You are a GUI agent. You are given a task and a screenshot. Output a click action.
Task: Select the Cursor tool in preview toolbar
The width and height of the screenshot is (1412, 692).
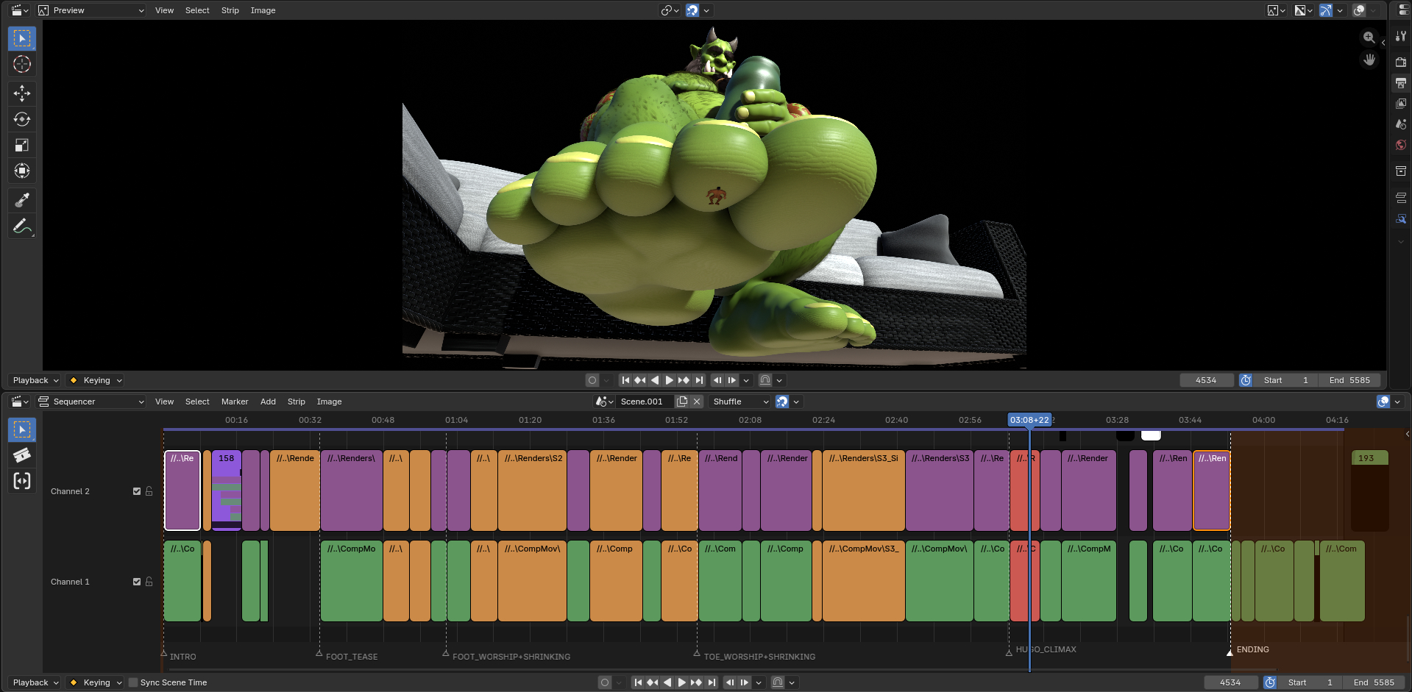[x=22, y=65]
